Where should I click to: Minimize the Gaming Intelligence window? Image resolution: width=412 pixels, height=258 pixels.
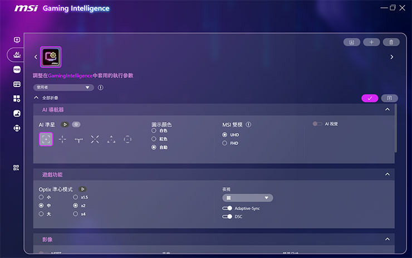[x=384, y=8]
